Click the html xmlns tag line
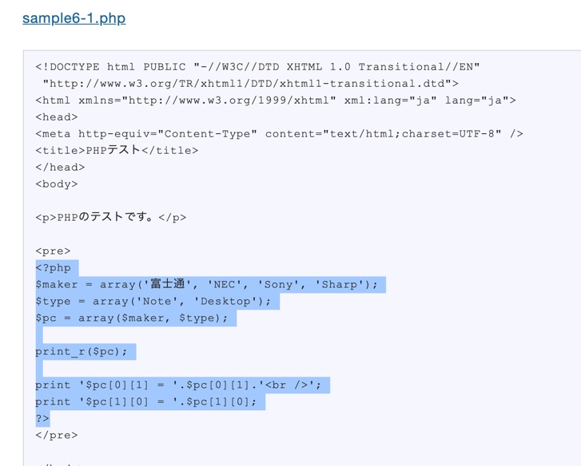581x466 pixels. [275, 101]
